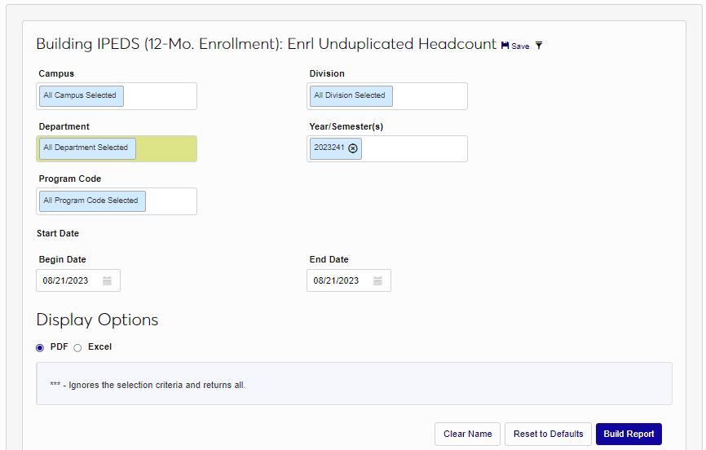Select the Excel display option
Screen dimensions: 706x450
coord(77,347)
